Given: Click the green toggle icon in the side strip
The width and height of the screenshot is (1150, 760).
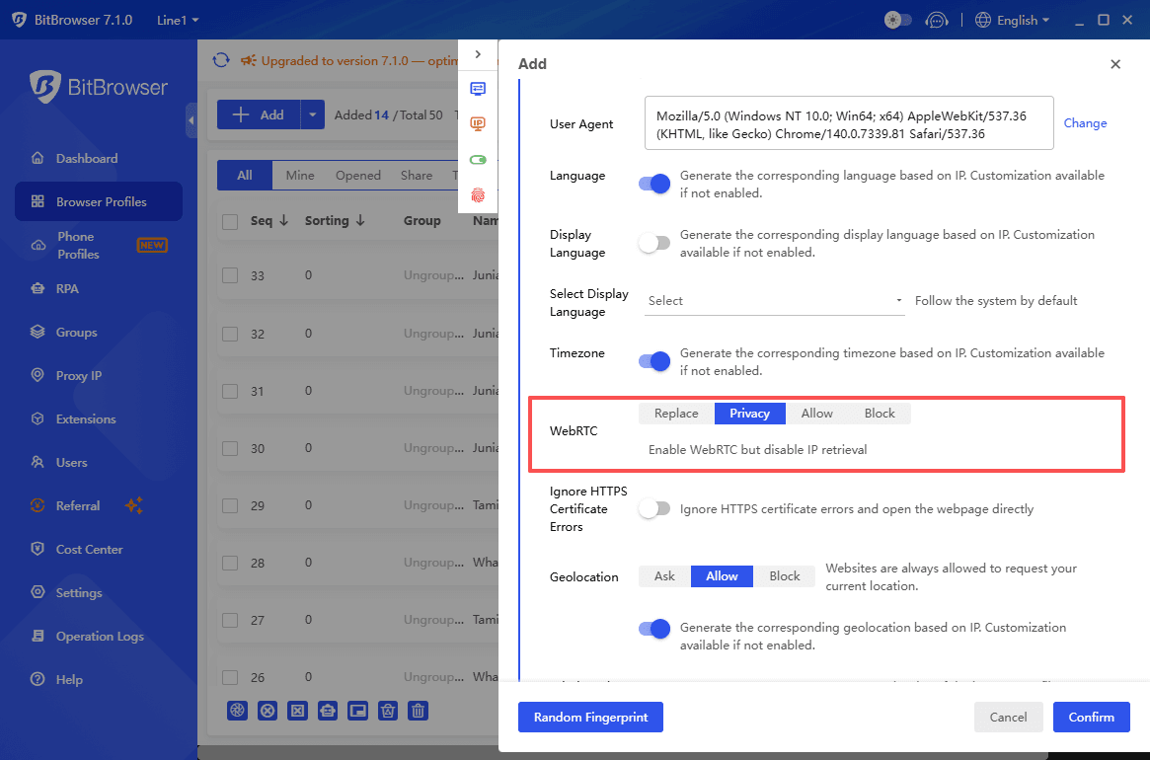Looking at the screenshot, I should [x=478, y=159].
